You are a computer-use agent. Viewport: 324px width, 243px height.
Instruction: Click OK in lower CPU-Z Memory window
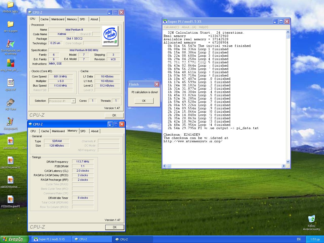pos(115,227)
